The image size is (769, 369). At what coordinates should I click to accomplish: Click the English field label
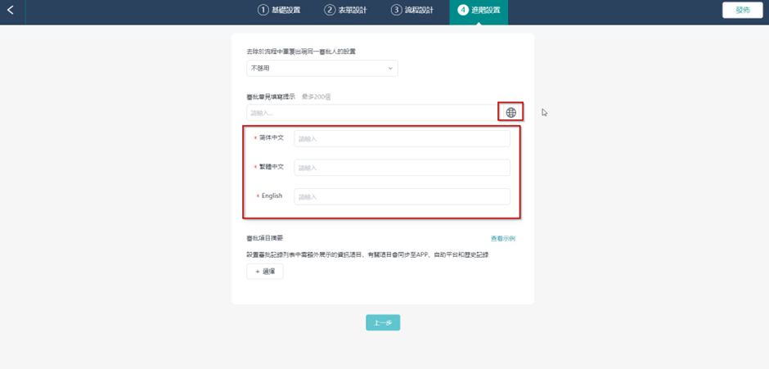click(272, 196)
